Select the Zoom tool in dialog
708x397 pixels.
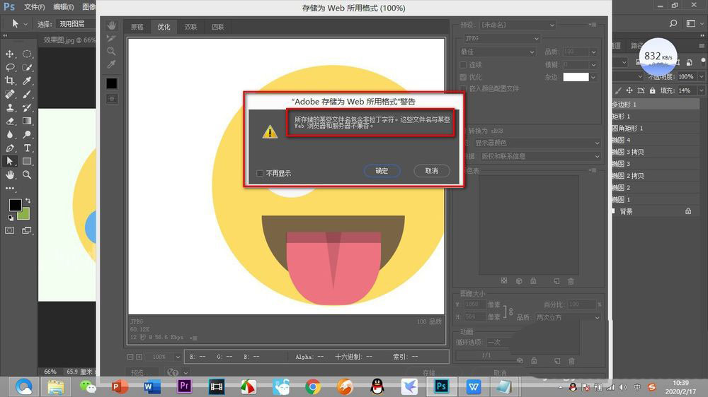(x=112, y=52)
